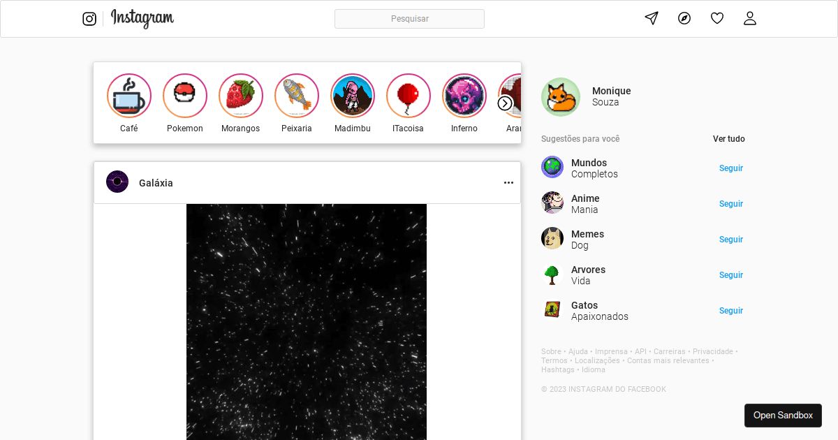Click inside the Pesquisar search field
Screen dimensions: 838x440
[x=409, y=18]
